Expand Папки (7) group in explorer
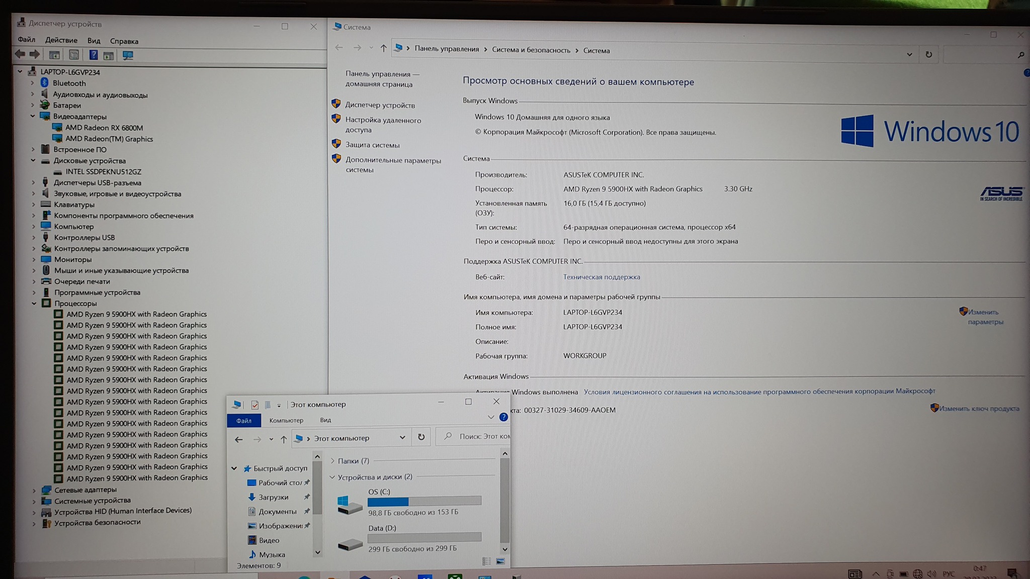This screenshot has width=1030, height=579. point(332,461)
